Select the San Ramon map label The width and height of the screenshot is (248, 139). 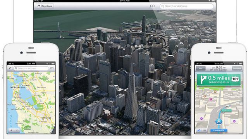pos(41,87)
